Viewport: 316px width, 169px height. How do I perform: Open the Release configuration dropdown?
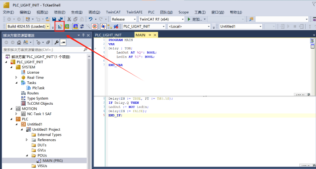(x=135, y=19)
